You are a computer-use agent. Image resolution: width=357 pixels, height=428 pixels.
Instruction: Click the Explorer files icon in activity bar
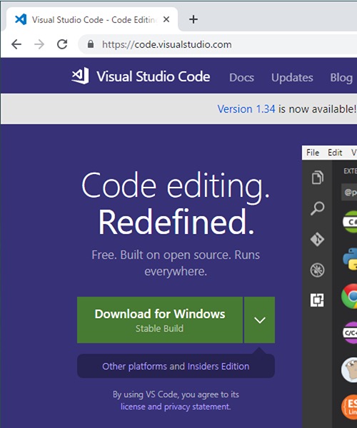pyautogui.click(x=318, y=178)
